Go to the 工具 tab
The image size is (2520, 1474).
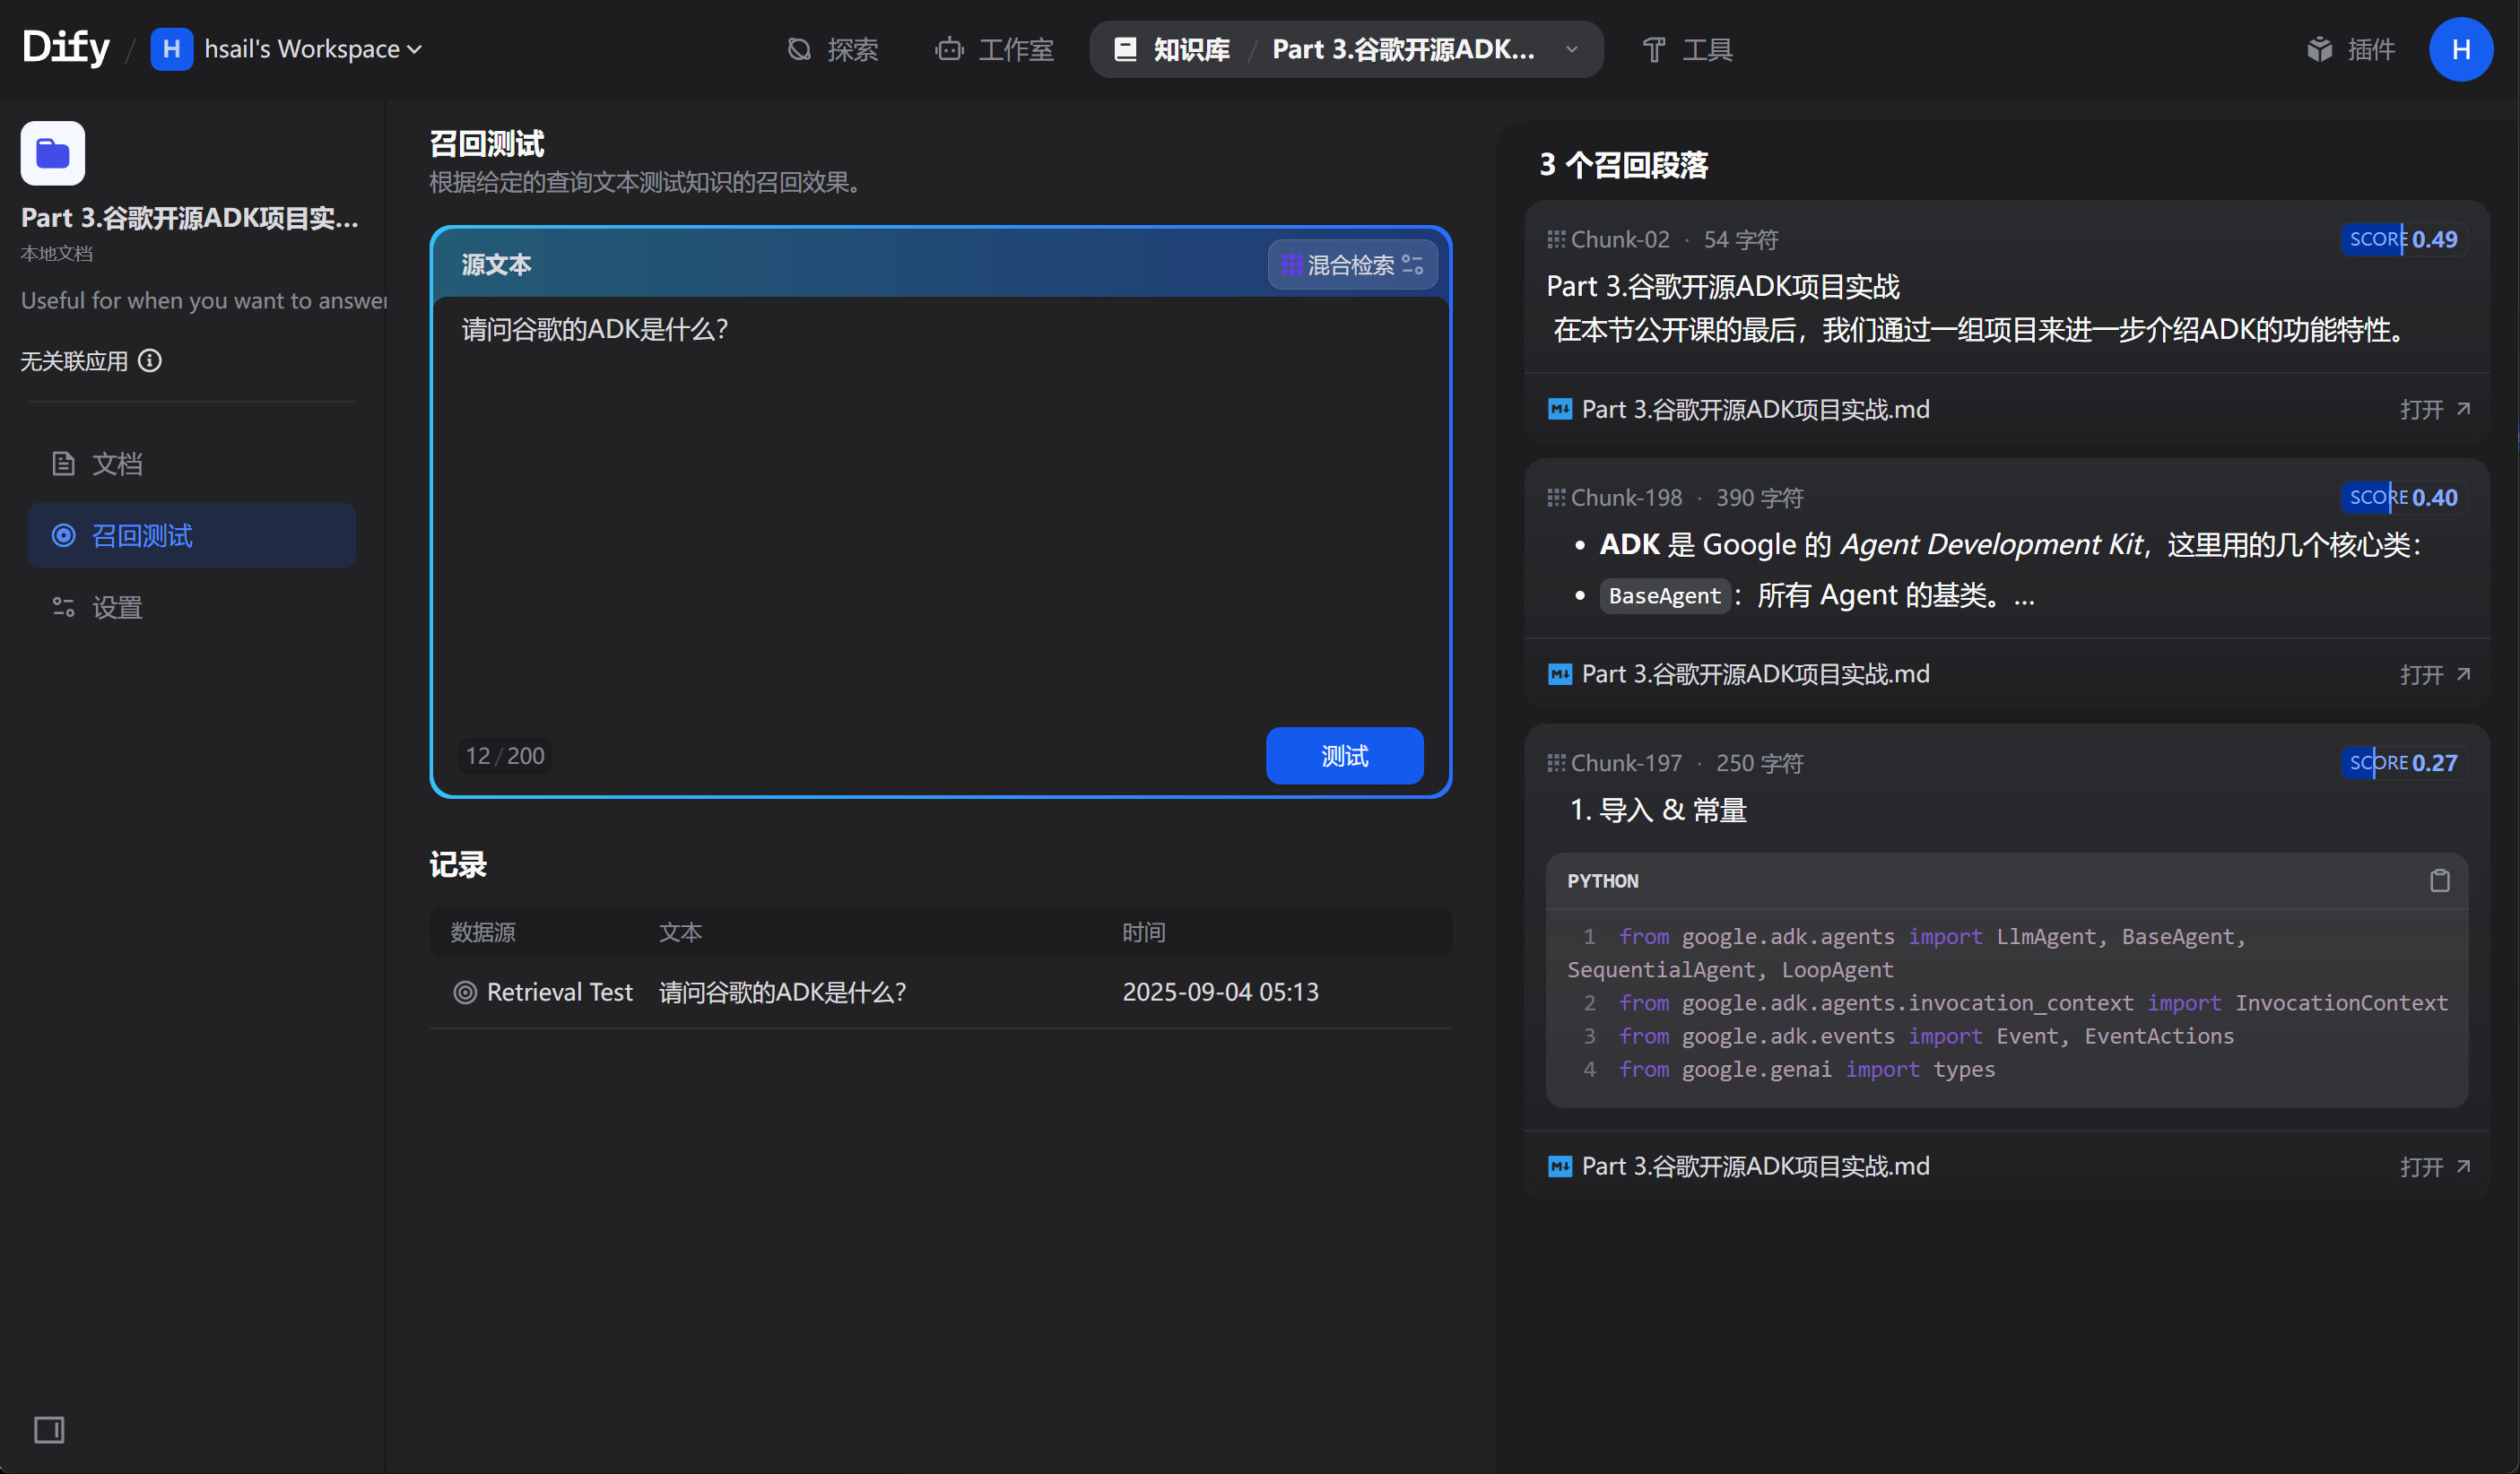(x=1687, y=49)
